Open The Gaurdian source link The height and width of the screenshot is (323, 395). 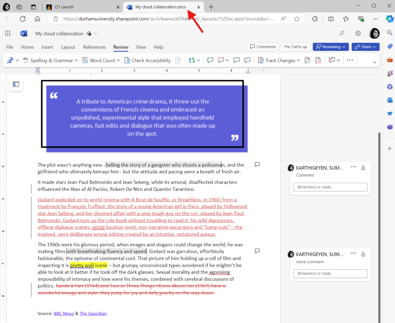93,313
